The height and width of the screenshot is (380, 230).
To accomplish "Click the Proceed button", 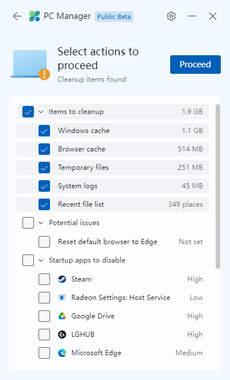I will pyautogui.click(x=195, y=64).
